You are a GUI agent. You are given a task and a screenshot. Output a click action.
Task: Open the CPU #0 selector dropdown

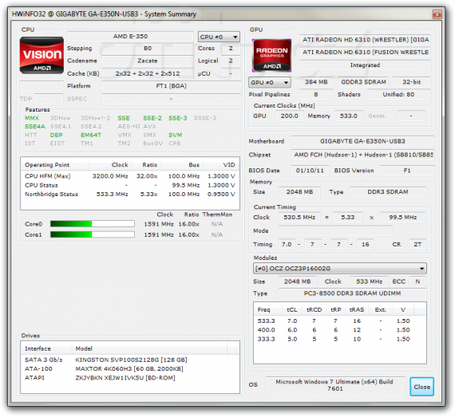tap(219, 37)
